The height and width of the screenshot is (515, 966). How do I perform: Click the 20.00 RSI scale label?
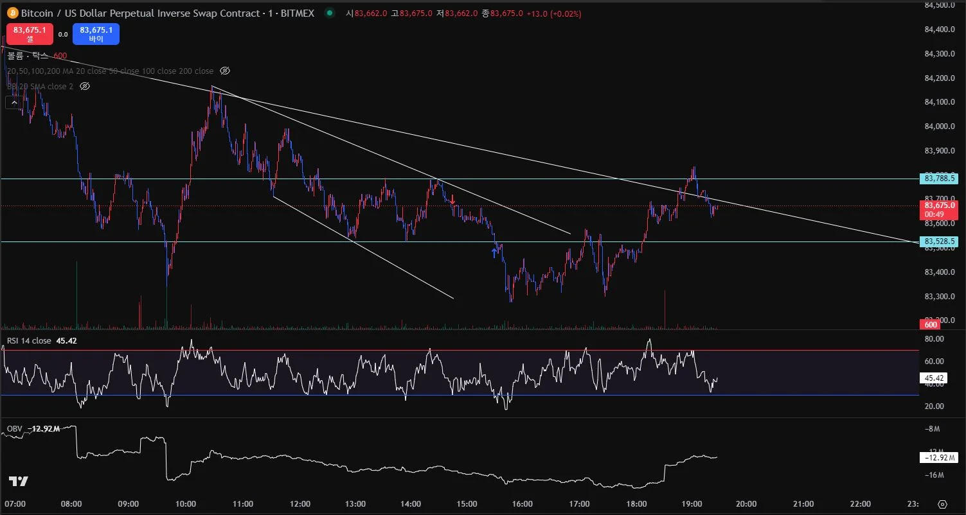(x=934, y=406)
